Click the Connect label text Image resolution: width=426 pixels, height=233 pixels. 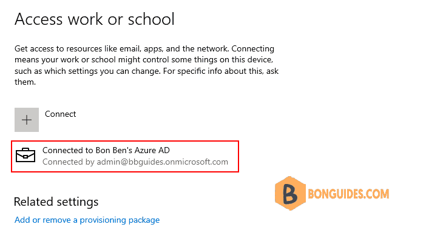pos(60,114)
